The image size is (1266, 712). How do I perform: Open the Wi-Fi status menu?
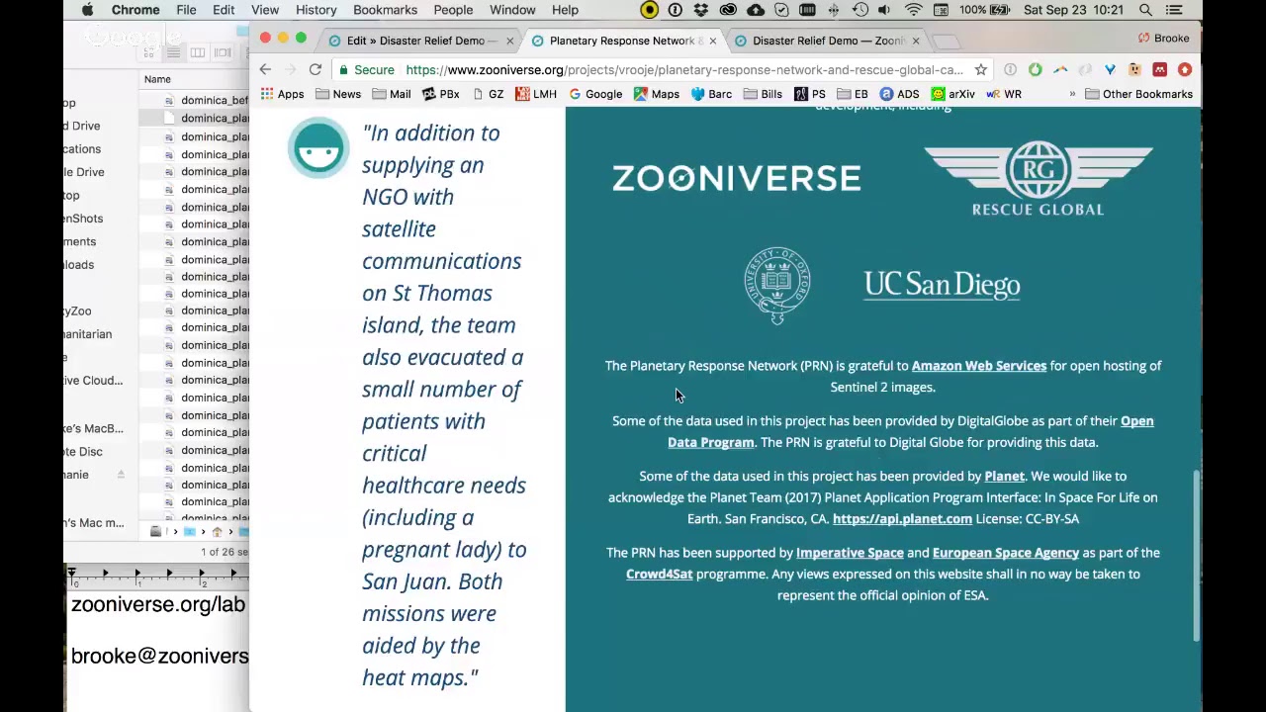[913, 10]
